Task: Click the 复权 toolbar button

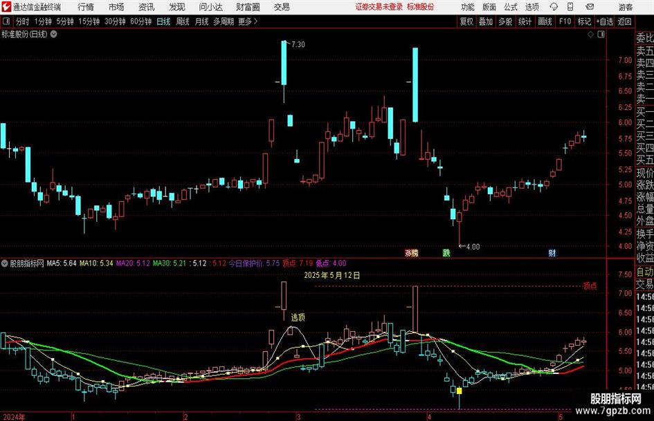Action: pyautogui.click(x=466, y=21)
